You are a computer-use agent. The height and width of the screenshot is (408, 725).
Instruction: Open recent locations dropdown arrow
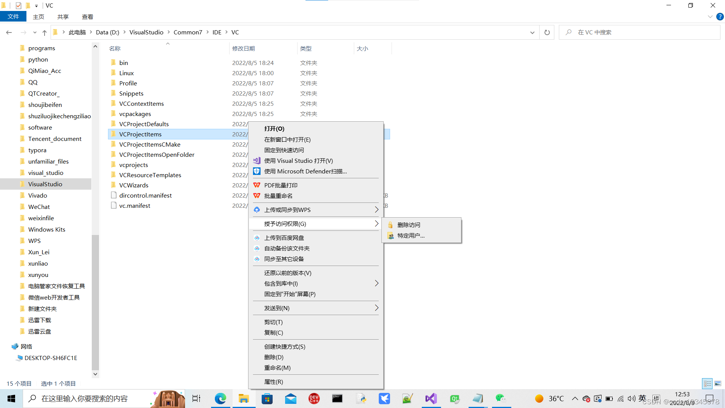pyautogui.click(x=35, y=32)
